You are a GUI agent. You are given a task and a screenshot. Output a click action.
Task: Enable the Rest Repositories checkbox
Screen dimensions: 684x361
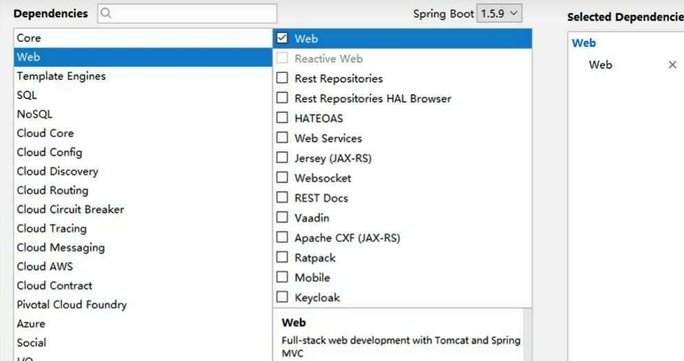tap(282, 78)
